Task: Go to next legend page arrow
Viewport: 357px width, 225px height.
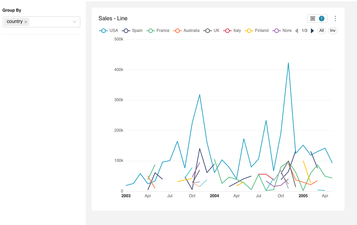Action: [312, 31]
